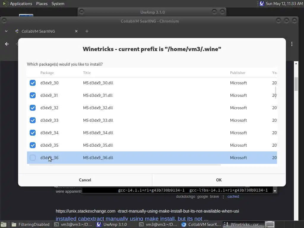Click the UwAmp 3.1.0 window title bar
This screenshot has width=304, height=228.
(152, 12)
